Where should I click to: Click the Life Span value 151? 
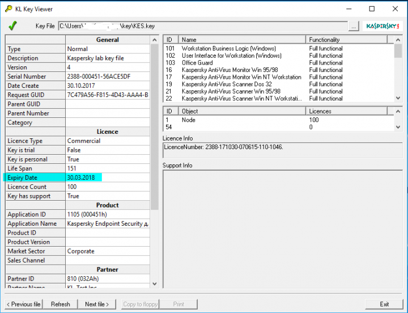click(108, 168)
